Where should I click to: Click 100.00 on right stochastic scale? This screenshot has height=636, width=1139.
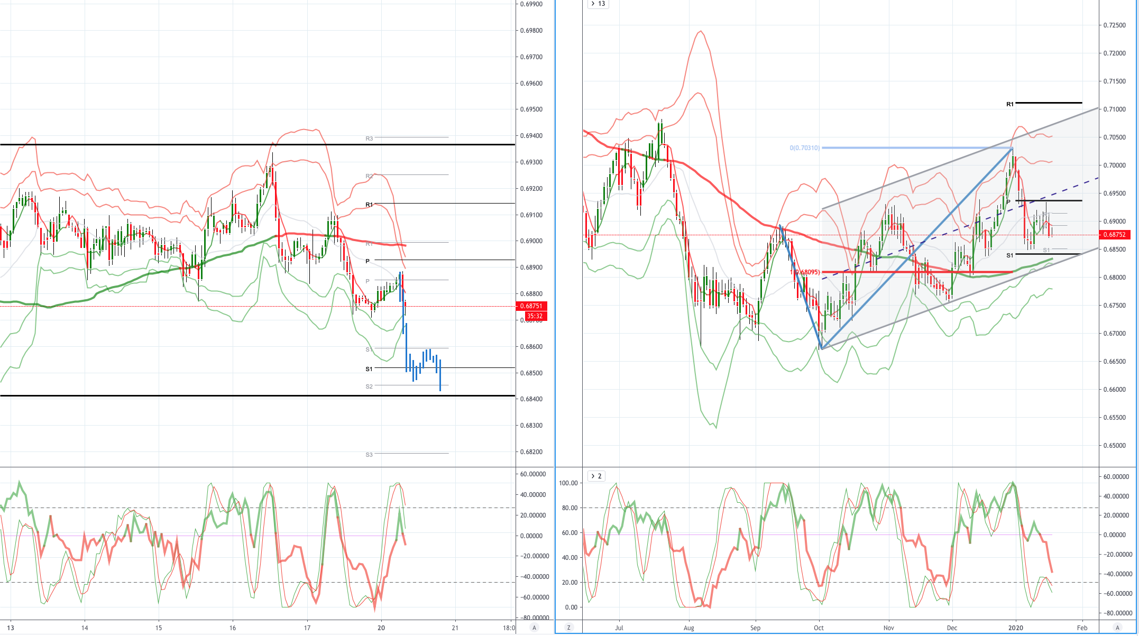[568, 483]
